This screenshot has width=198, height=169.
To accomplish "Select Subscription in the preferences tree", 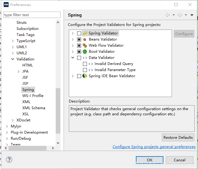I will (x=28, y=29).
